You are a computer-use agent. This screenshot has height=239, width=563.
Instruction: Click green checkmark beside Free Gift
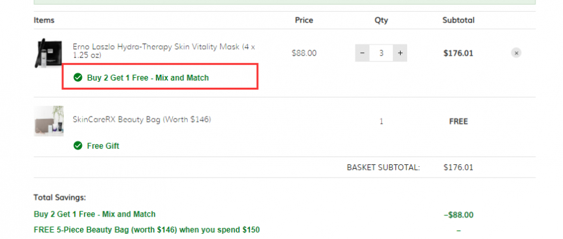pyautogui.click(x=77, y=145)
